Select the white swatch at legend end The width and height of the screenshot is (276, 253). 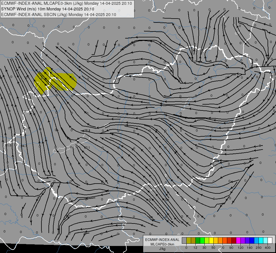[x=270, y=240]
